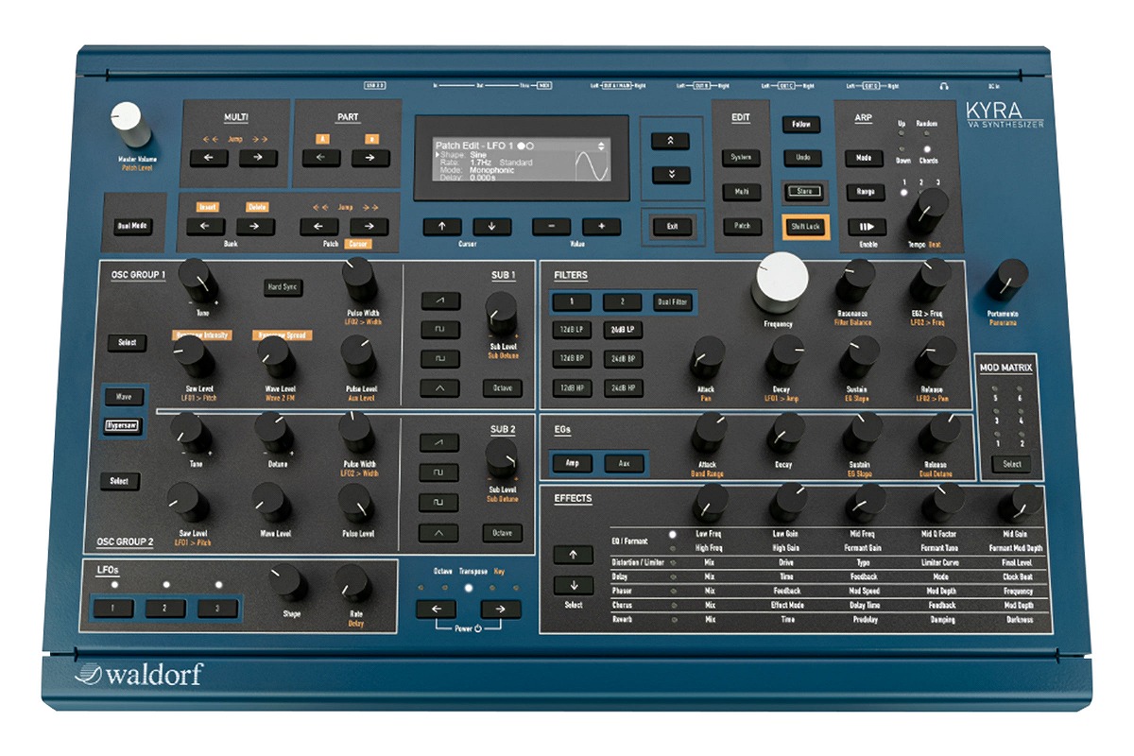The image size is (1134, 756).
Task: Click the OSC GROUP 1 Select button
Action: pos(127,343)
